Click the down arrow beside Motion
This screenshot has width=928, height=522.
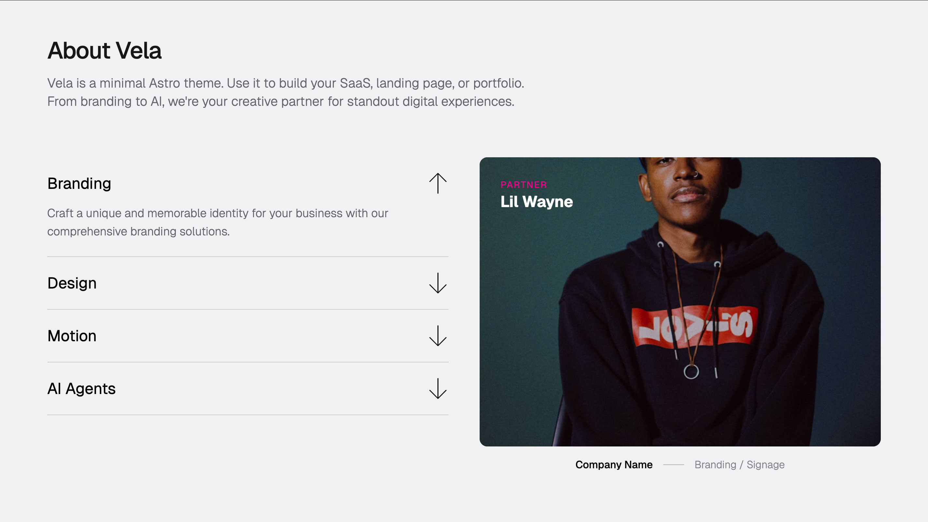click(438, 336)
